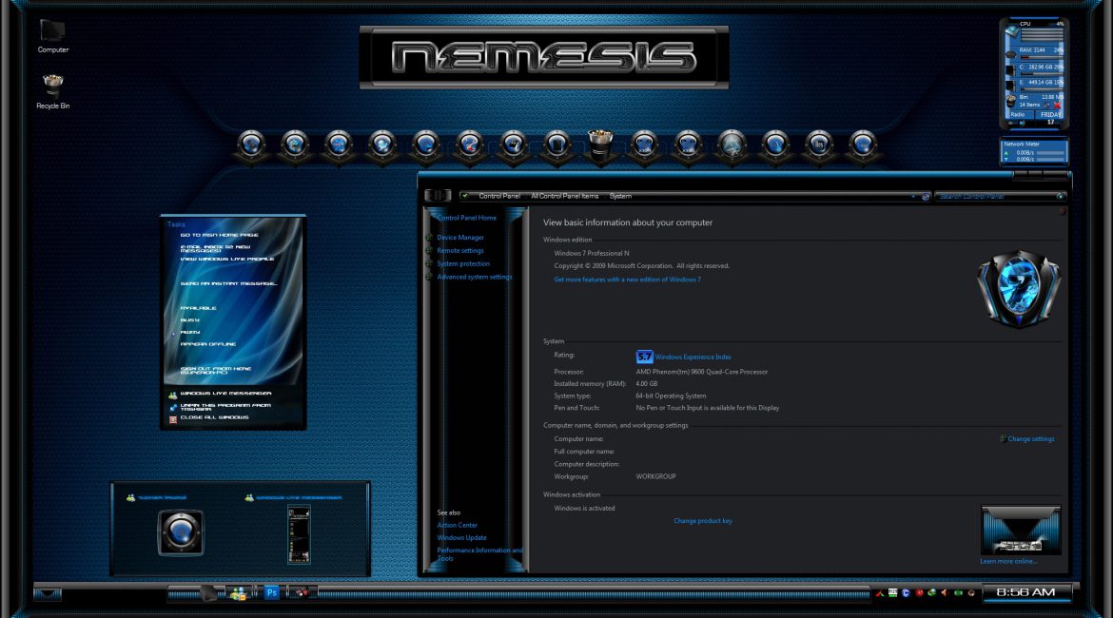Click the CPU usage bar in gadget
1113x618 pixels.
pos(1042,35)
